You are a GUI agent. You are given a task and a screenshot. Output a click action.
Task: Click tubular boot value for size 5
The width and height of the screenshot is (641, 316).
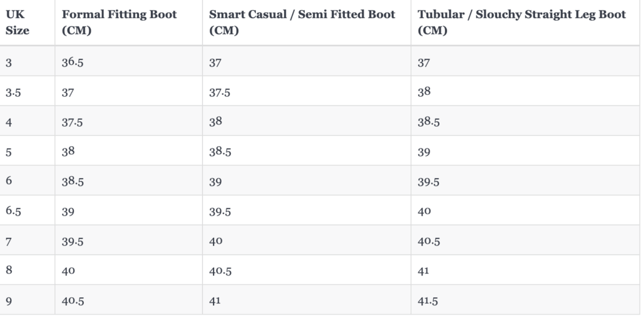[x=424, y=152]
